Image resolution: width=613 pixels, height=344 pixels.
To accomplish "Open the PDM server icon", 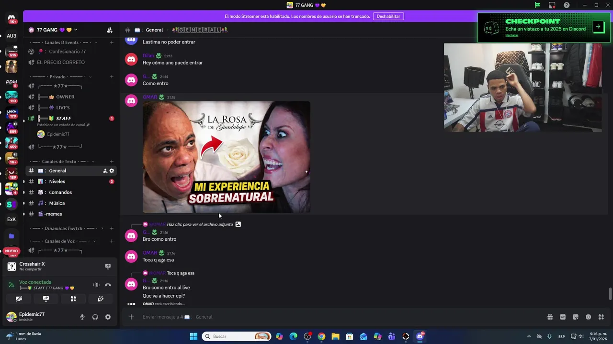I will [x=11, y=82].
